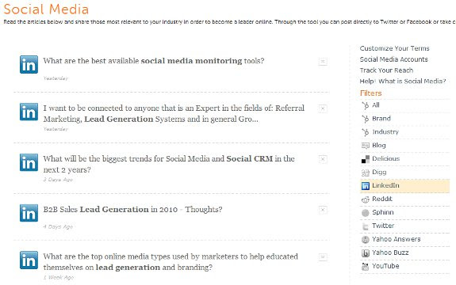Open Social Media Accounts link
This screenshot has width=456, height=285.
394,59
